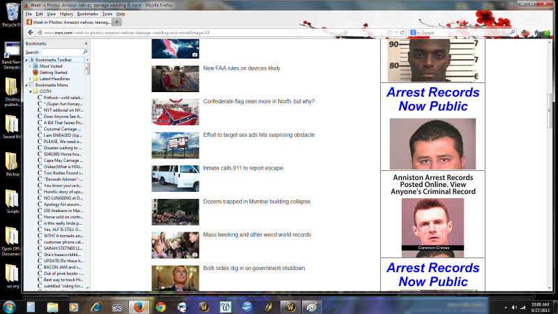Open a new tab with the plus button
The image size is (558, 314).
click(116, 22)
